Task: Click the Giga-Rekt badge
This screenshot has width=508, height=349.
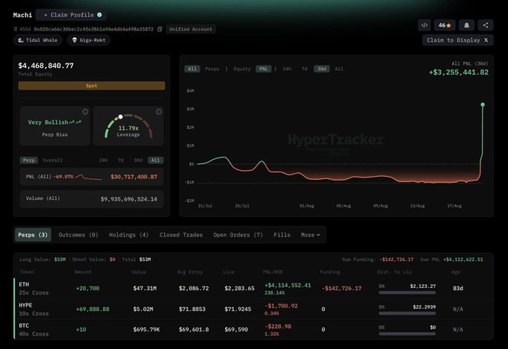Action: (89, 40)
